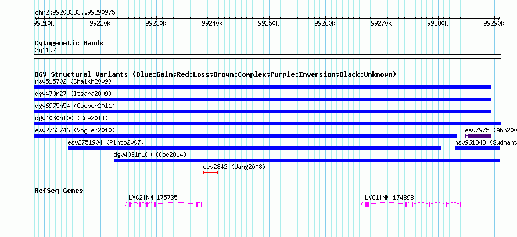Open the LYG2 gene model glyph
The width and height of the screenshot is (517, 237).
[x=163, y=204]
